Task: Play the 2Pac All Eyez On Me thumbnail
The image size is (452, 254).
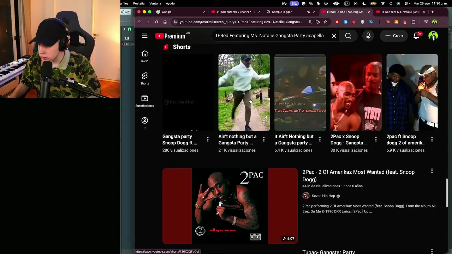Action: [230, 206]
